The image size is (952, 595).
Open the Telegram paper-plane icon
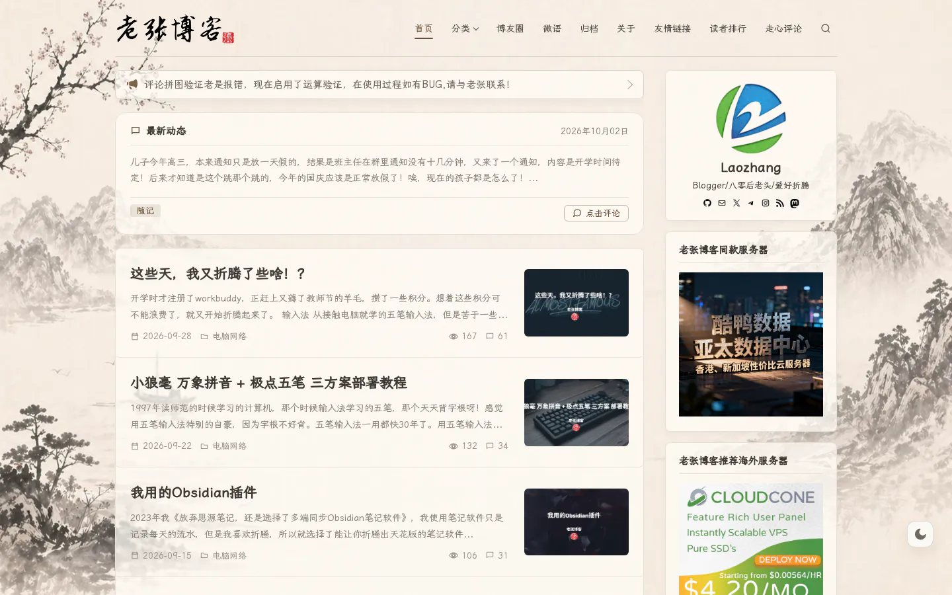[x=751, y=203]
